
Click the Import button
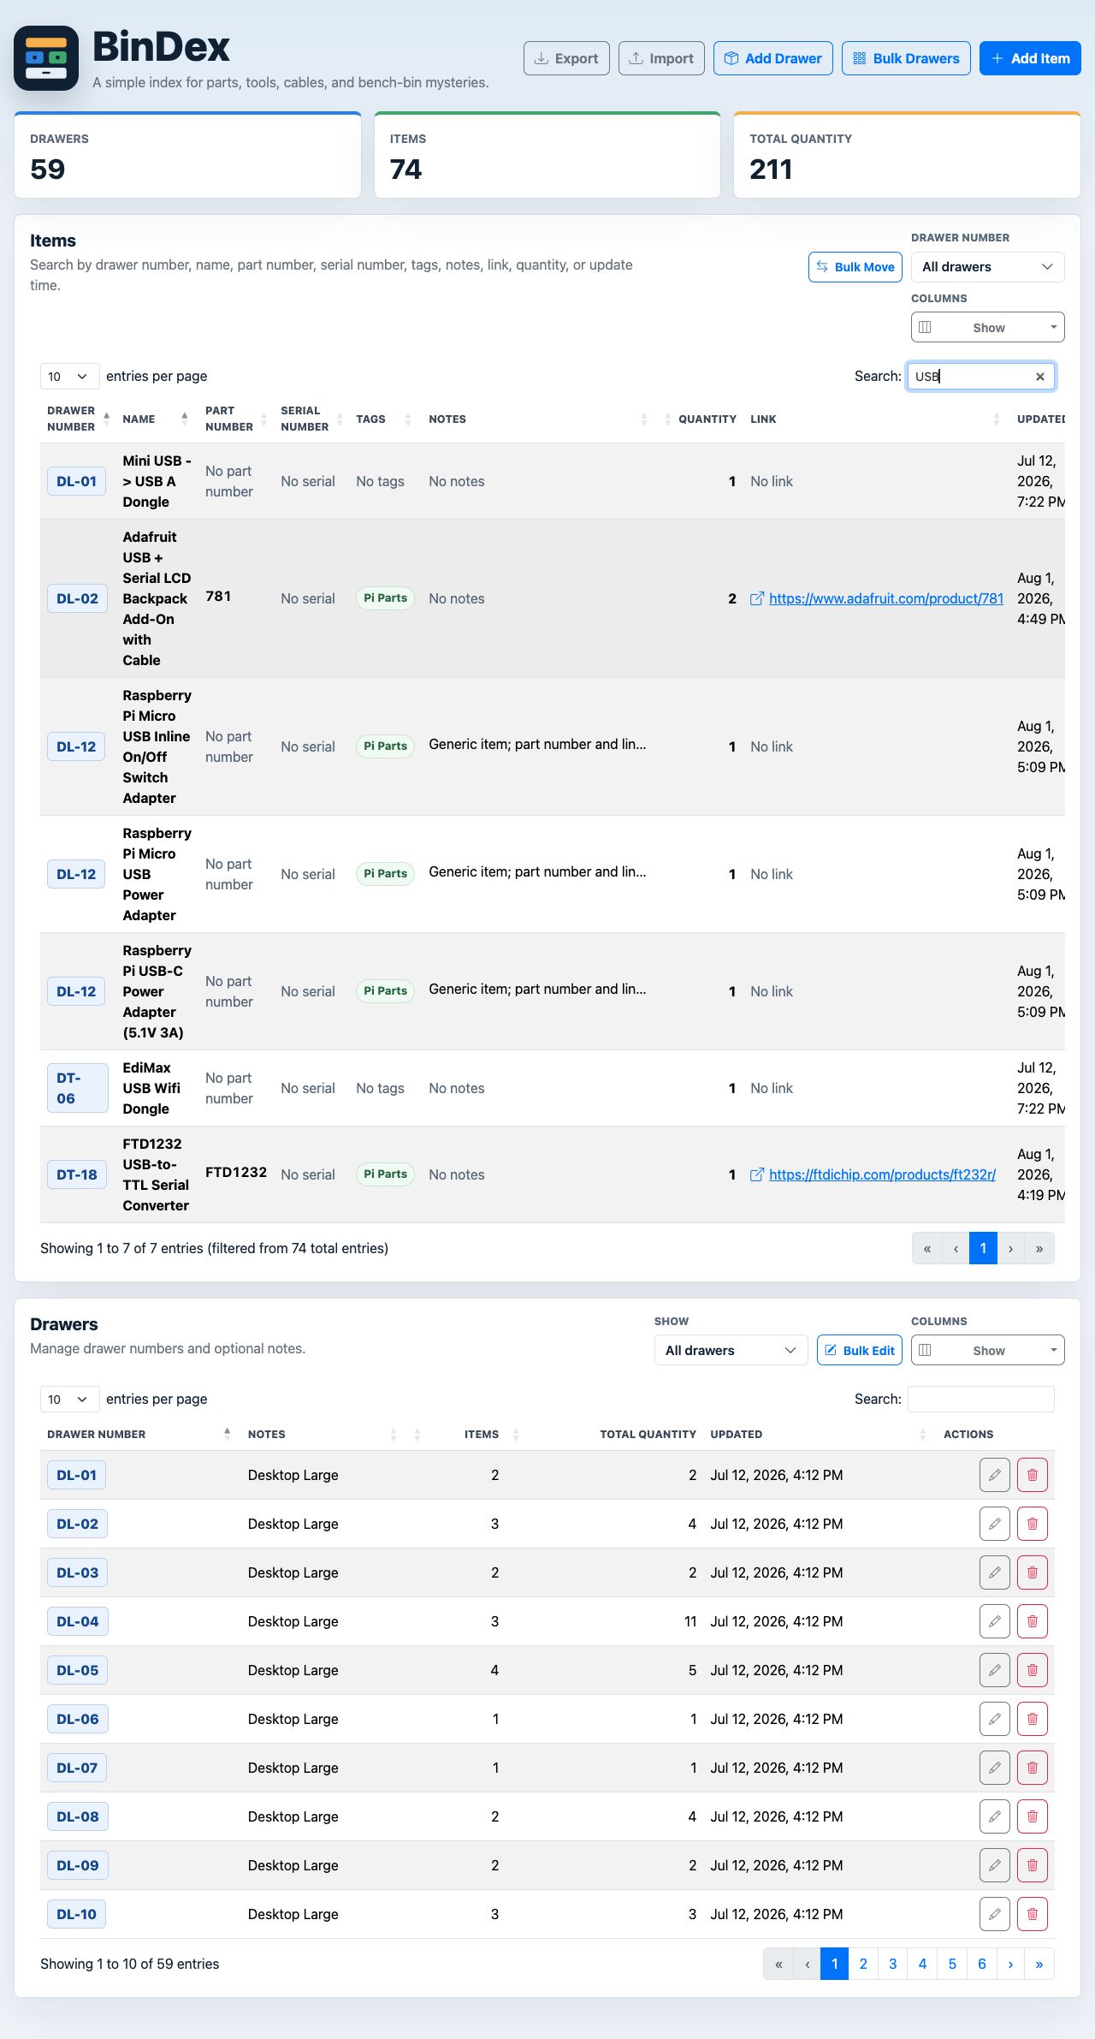[x=661, y=58]
